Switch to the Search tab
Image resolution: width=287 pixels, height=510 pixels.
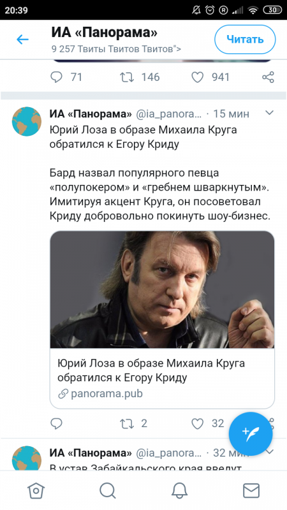coord(108,490)
